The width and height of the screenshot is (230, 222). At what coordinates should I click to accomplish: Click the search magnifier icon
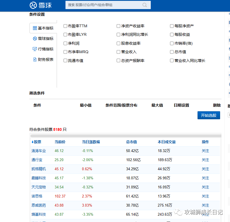pyautogui.click(x=145, y=5)
